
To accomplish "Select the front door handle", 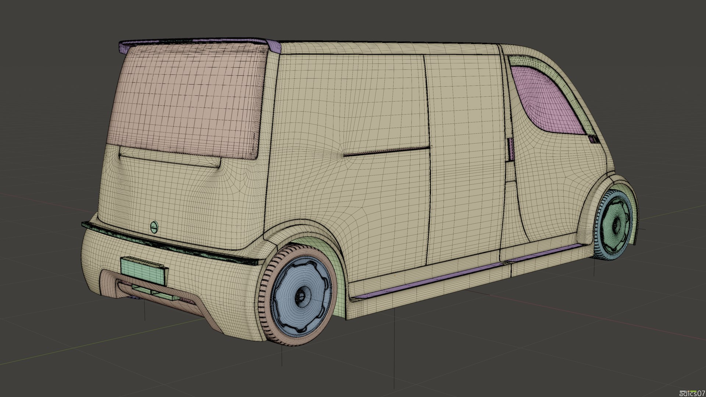I will click(511, 150).
